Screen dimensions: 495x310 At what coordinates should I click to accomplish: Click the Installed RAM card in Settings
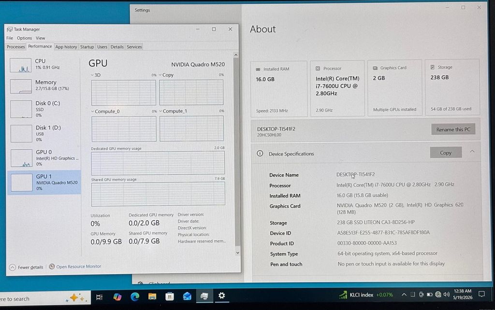coord(279,89)
